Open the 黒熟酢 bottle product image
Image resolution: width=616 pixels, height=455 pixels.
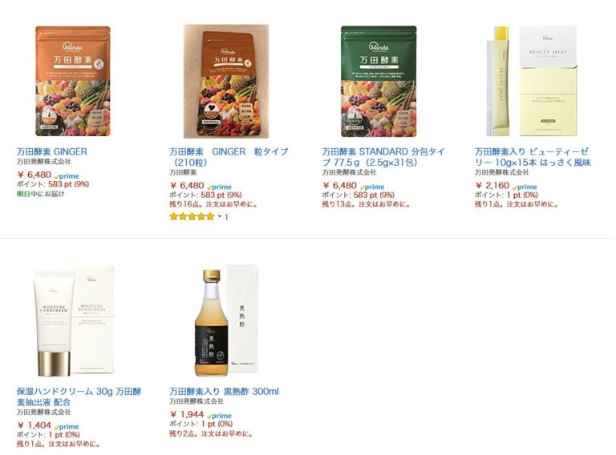click(x=227, y=321)
